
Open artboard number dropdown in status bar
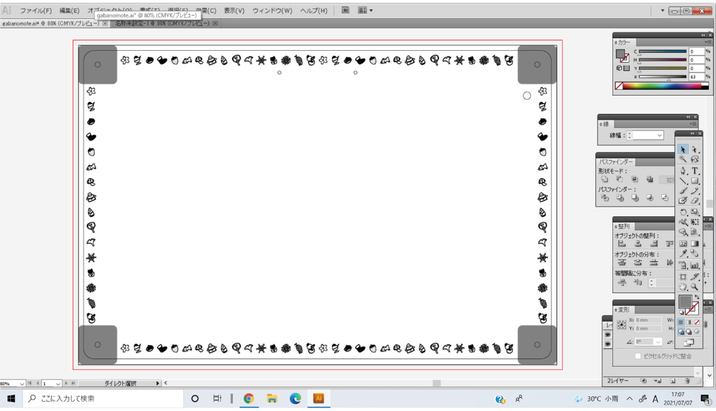[x=57, y=384]
